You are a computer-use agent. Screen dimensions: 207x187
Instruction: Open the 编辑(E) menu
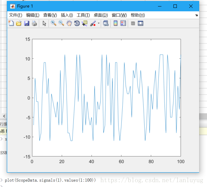pos(33,15)
